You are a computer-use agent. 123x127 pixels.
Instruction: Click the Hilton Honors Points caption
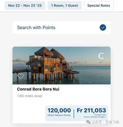tap(59, 115)
